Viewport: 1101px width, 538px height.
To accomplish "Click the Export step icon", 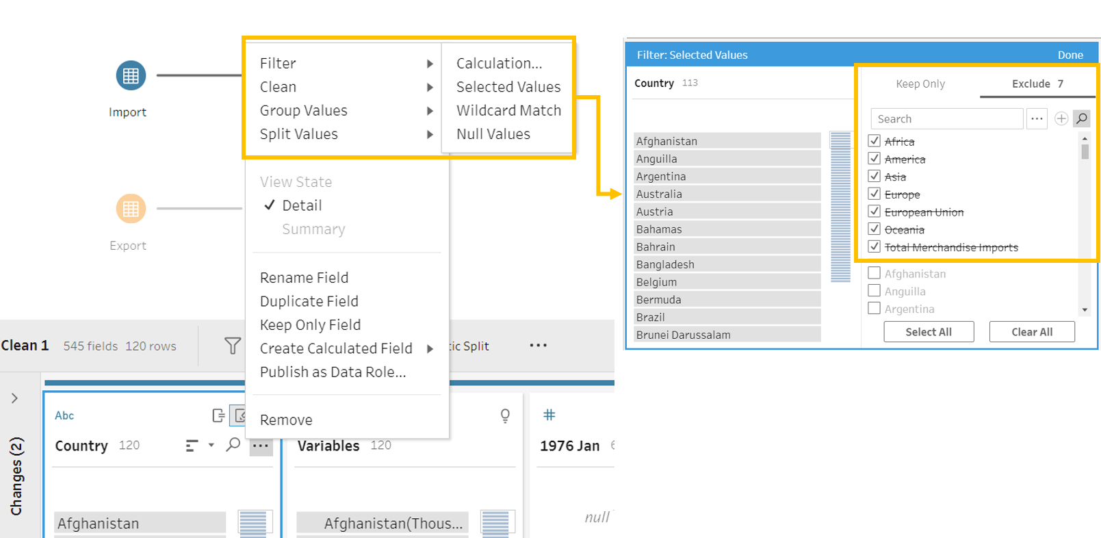I will (131, 209).
